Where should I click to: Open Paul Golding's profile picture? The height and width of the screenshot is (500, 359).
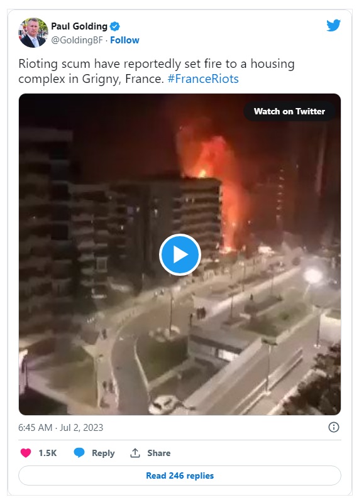point(33,33)
